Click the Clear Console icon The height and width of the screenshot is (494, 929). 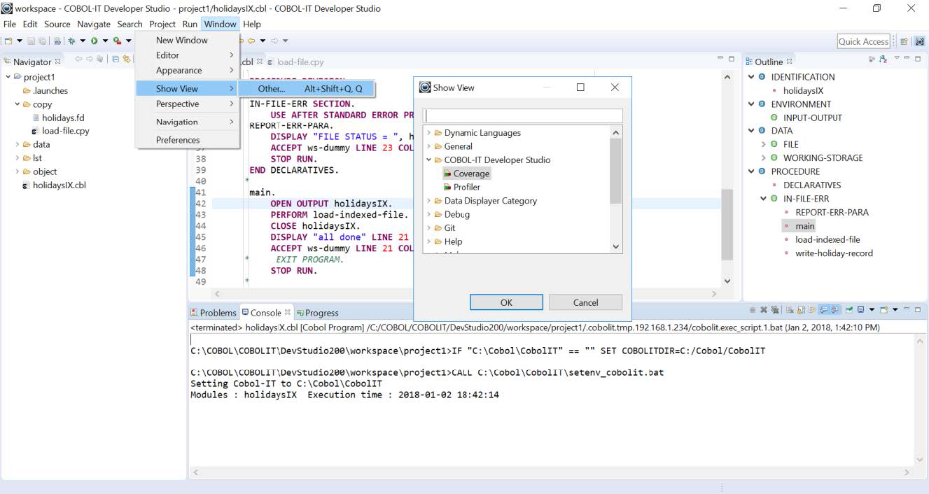click(x=789, y=310)
